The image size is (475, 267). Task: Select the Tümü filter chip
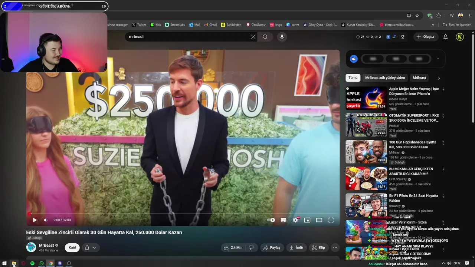coord(353,78)
